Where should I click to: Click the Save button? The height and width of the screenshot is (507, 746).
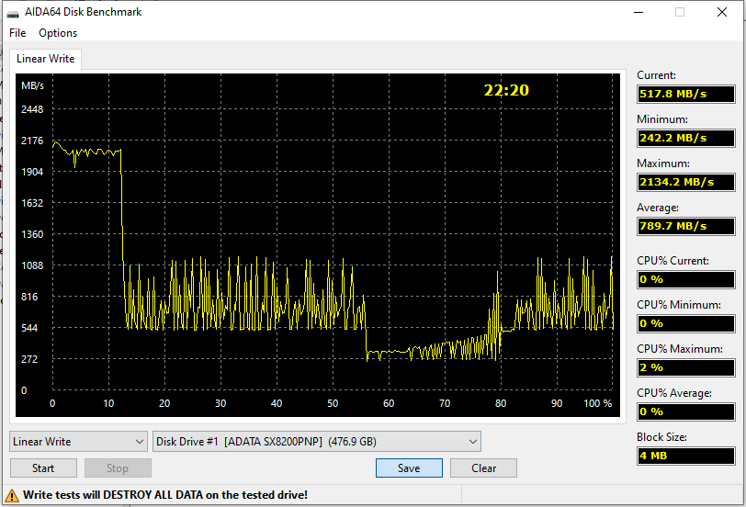click(x=409, y=468)
